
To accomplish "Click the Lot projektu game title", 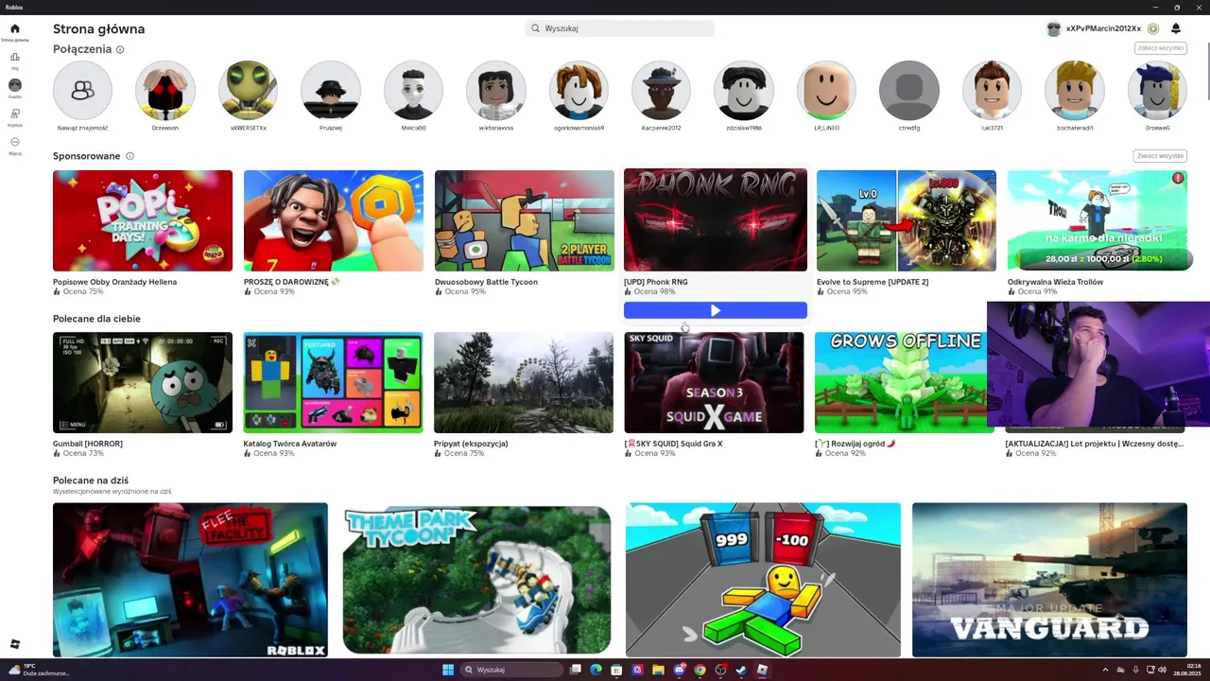I will point(1094,444).
